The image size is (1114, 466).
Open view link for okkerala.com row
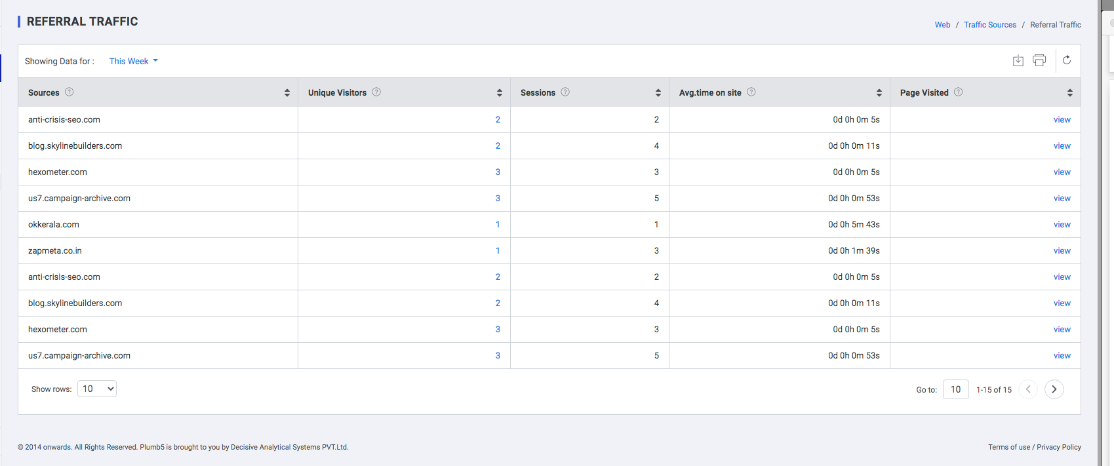1062,225
